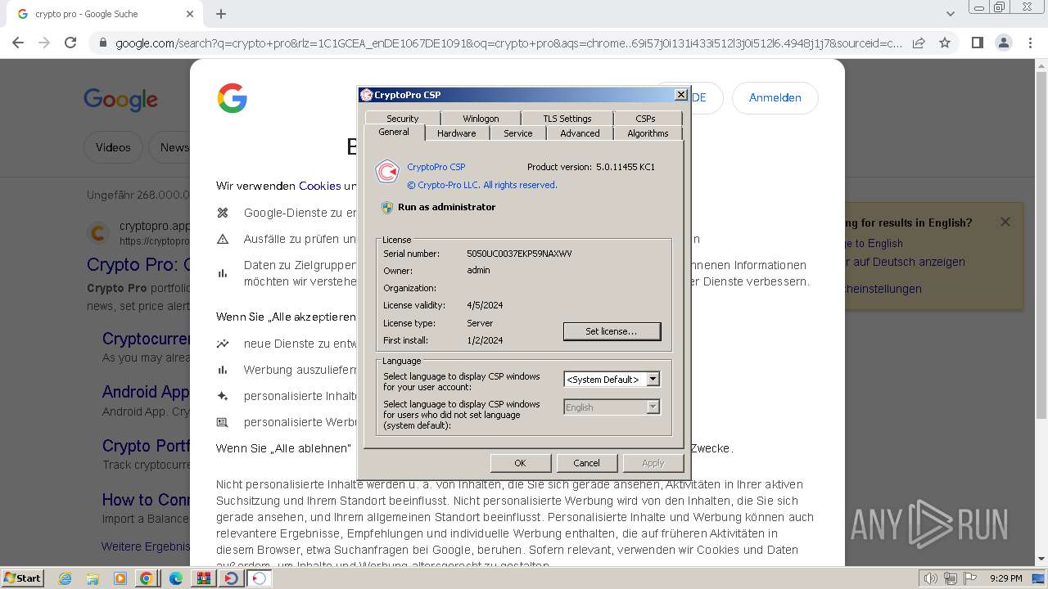Click the share page icon in address bar

tap(919, 43)
